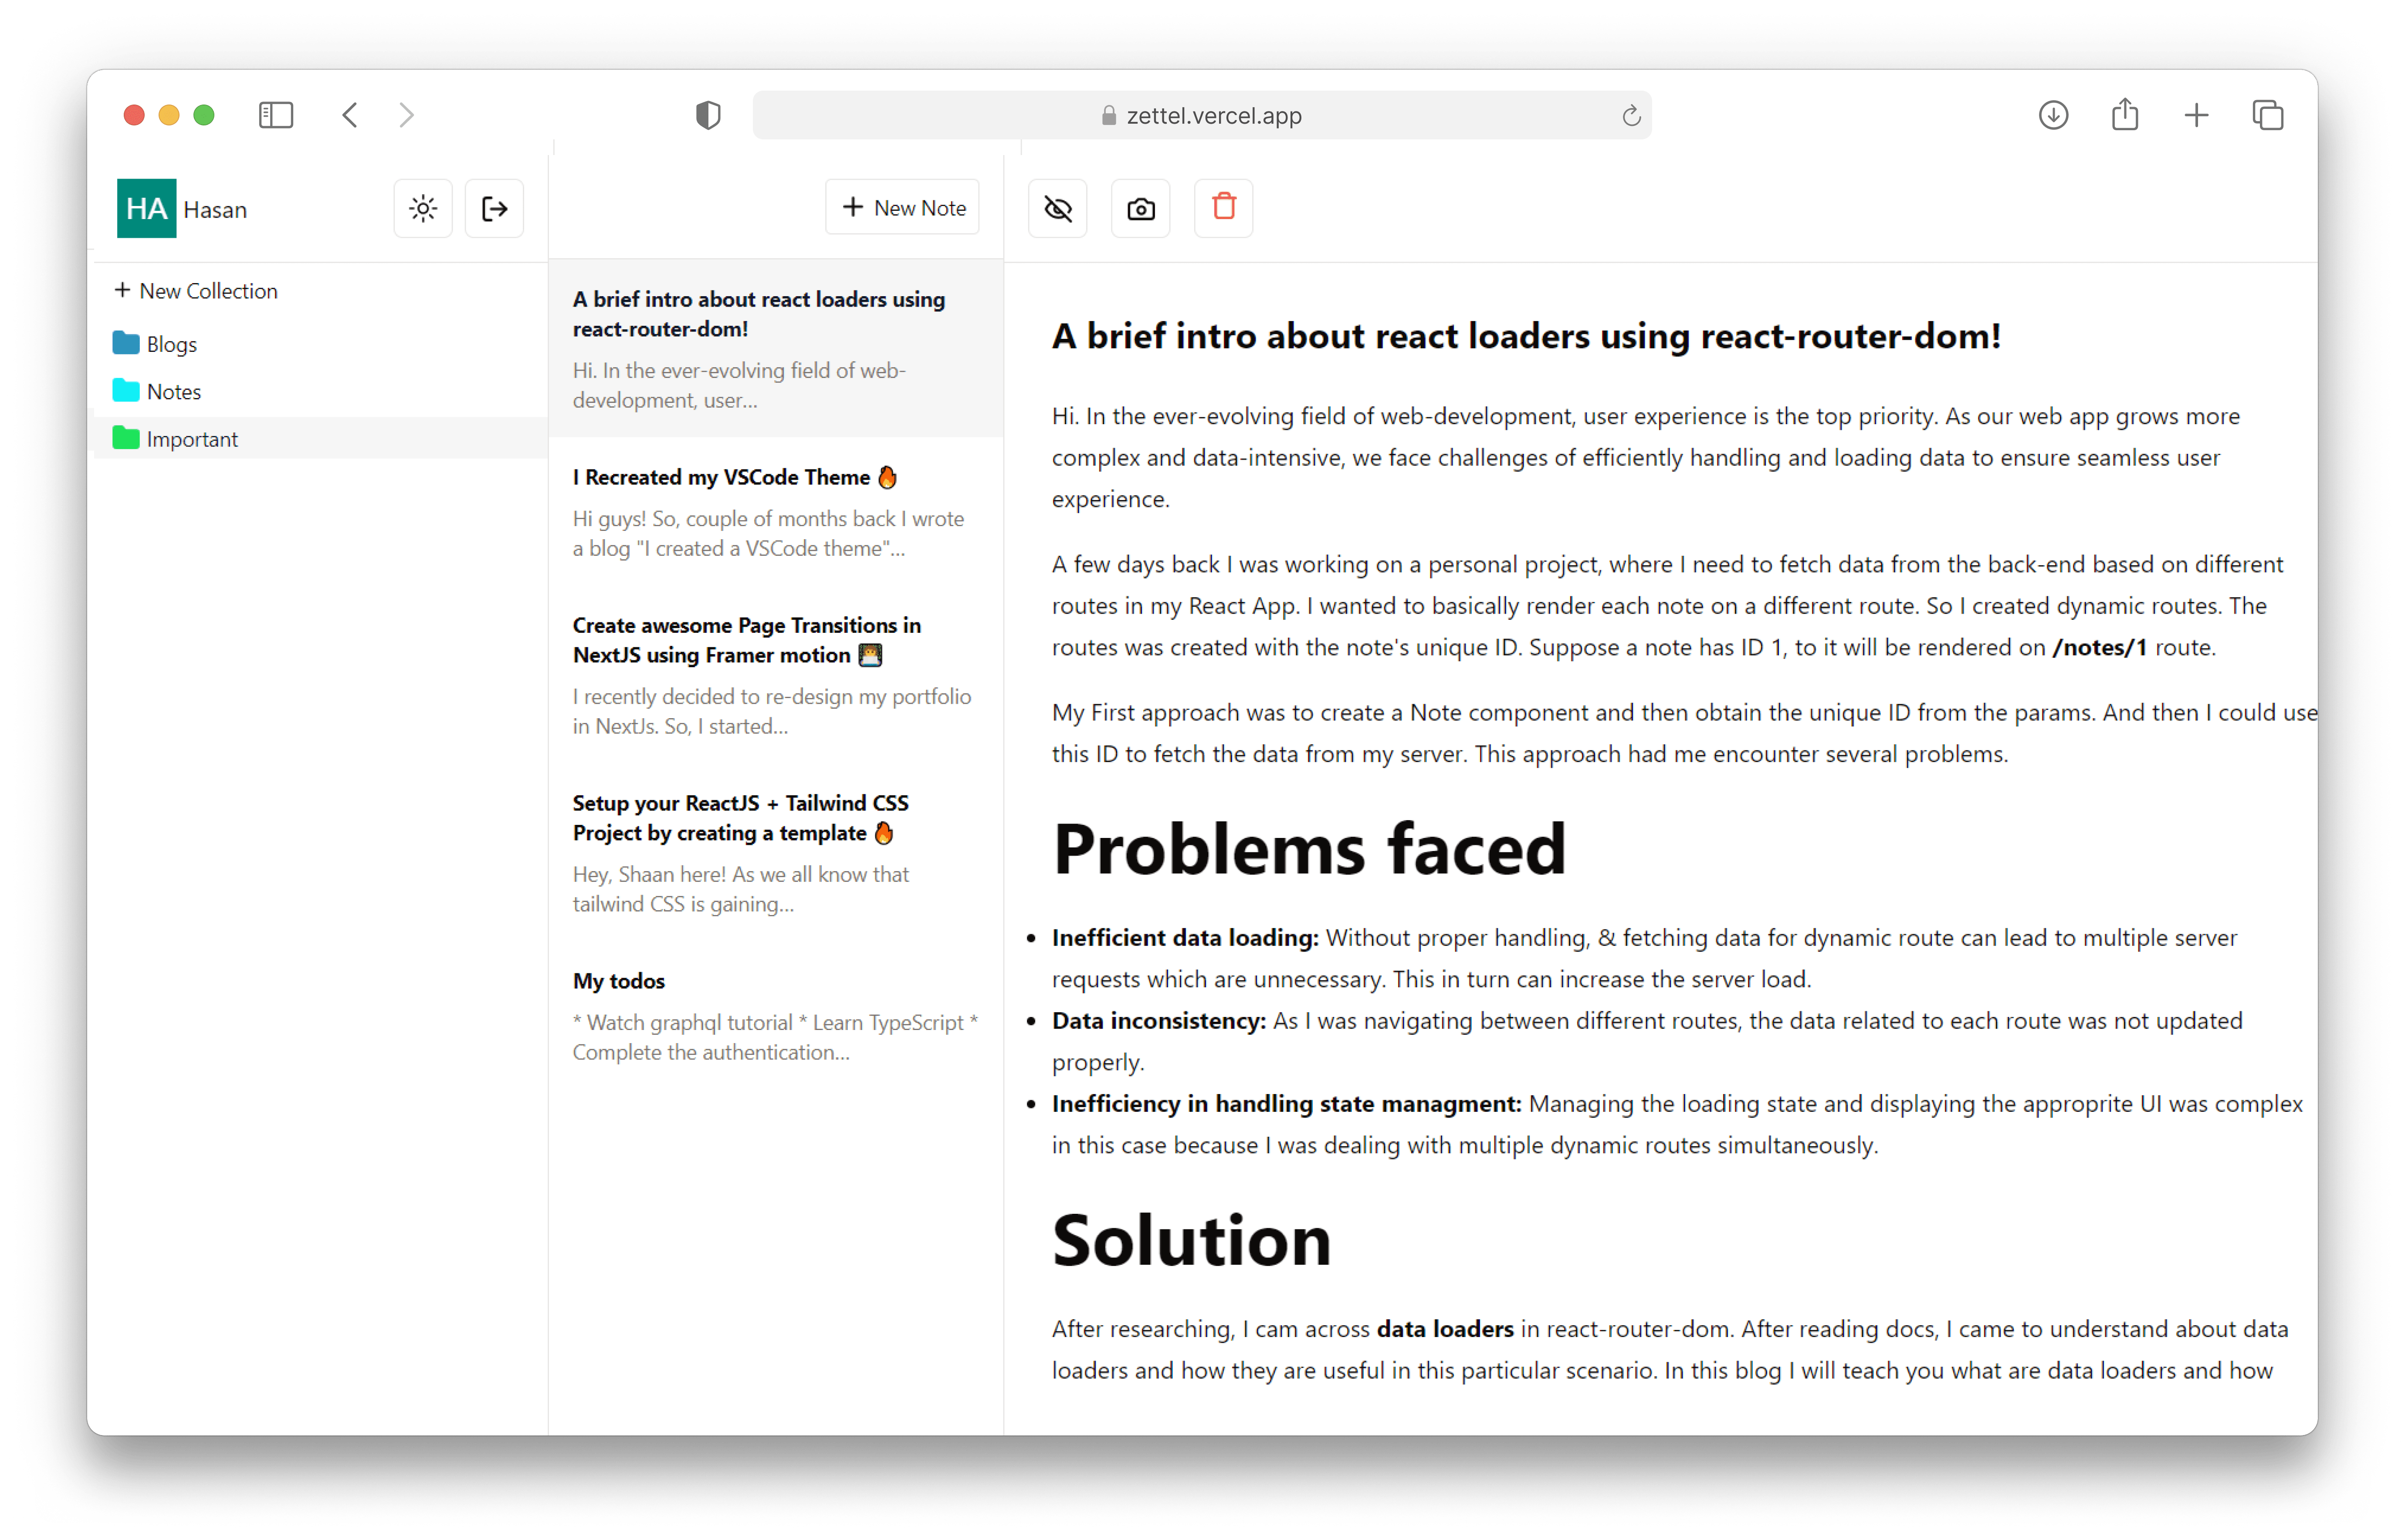2405x1540 pixels.
Task: Click the zettel.vercel.app address bar
Action: coord(1202,115)
